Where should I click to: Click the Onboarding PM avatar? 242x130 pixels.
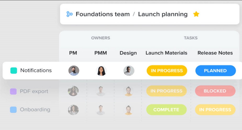73,110
